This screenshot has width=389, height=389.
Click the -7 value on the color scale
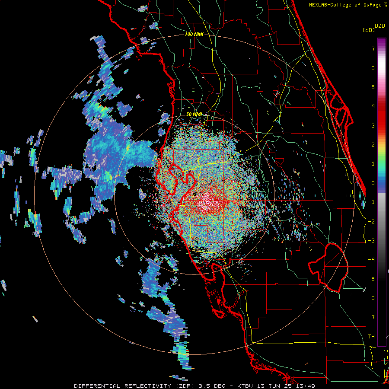(371, 317)
